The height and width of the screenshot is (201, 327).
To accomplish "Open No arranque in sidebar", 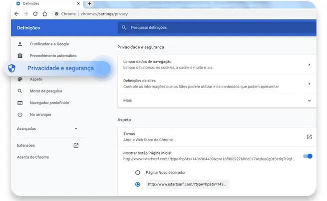I will click(40, 114).
